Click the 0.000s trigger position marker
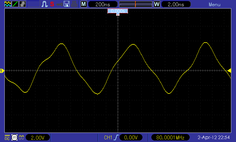 (118, 11)
